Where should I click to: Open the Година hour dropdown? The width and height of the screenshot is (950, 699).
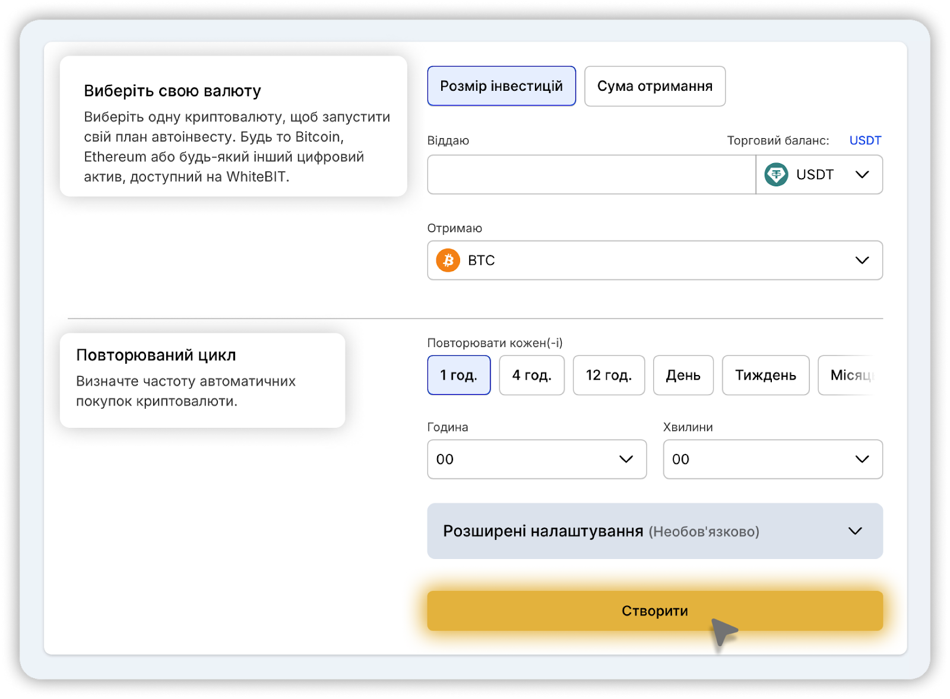click(x=536, y=459)
